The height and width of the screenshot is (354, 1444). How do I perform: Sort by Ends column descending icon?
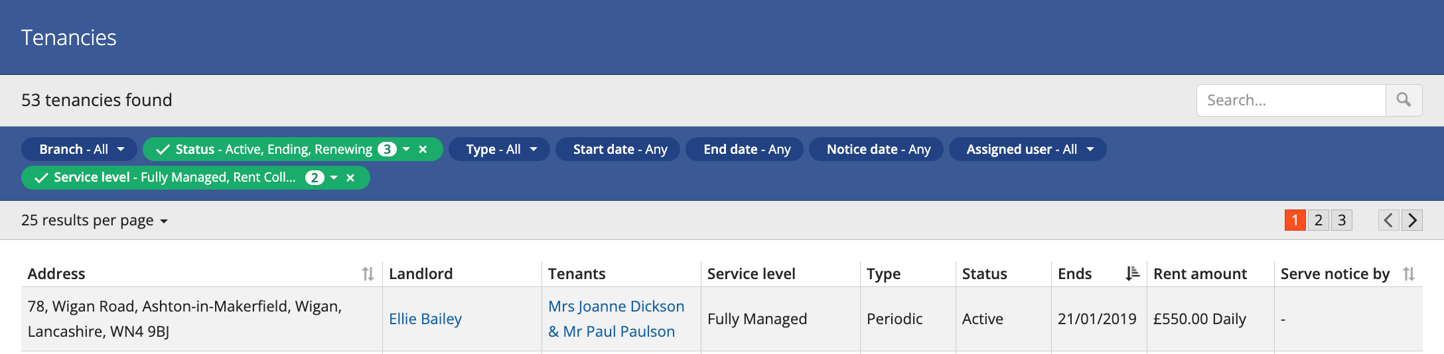pyautogui.click(x=1132, y=273)
